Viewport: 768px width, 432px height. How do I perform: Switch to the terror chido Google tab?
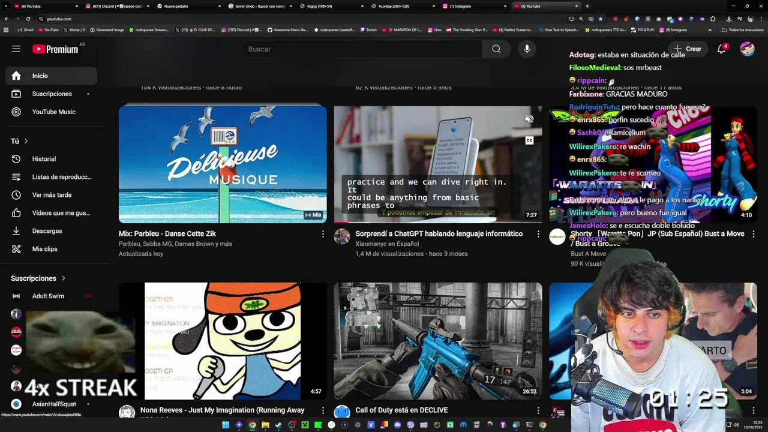260,6
